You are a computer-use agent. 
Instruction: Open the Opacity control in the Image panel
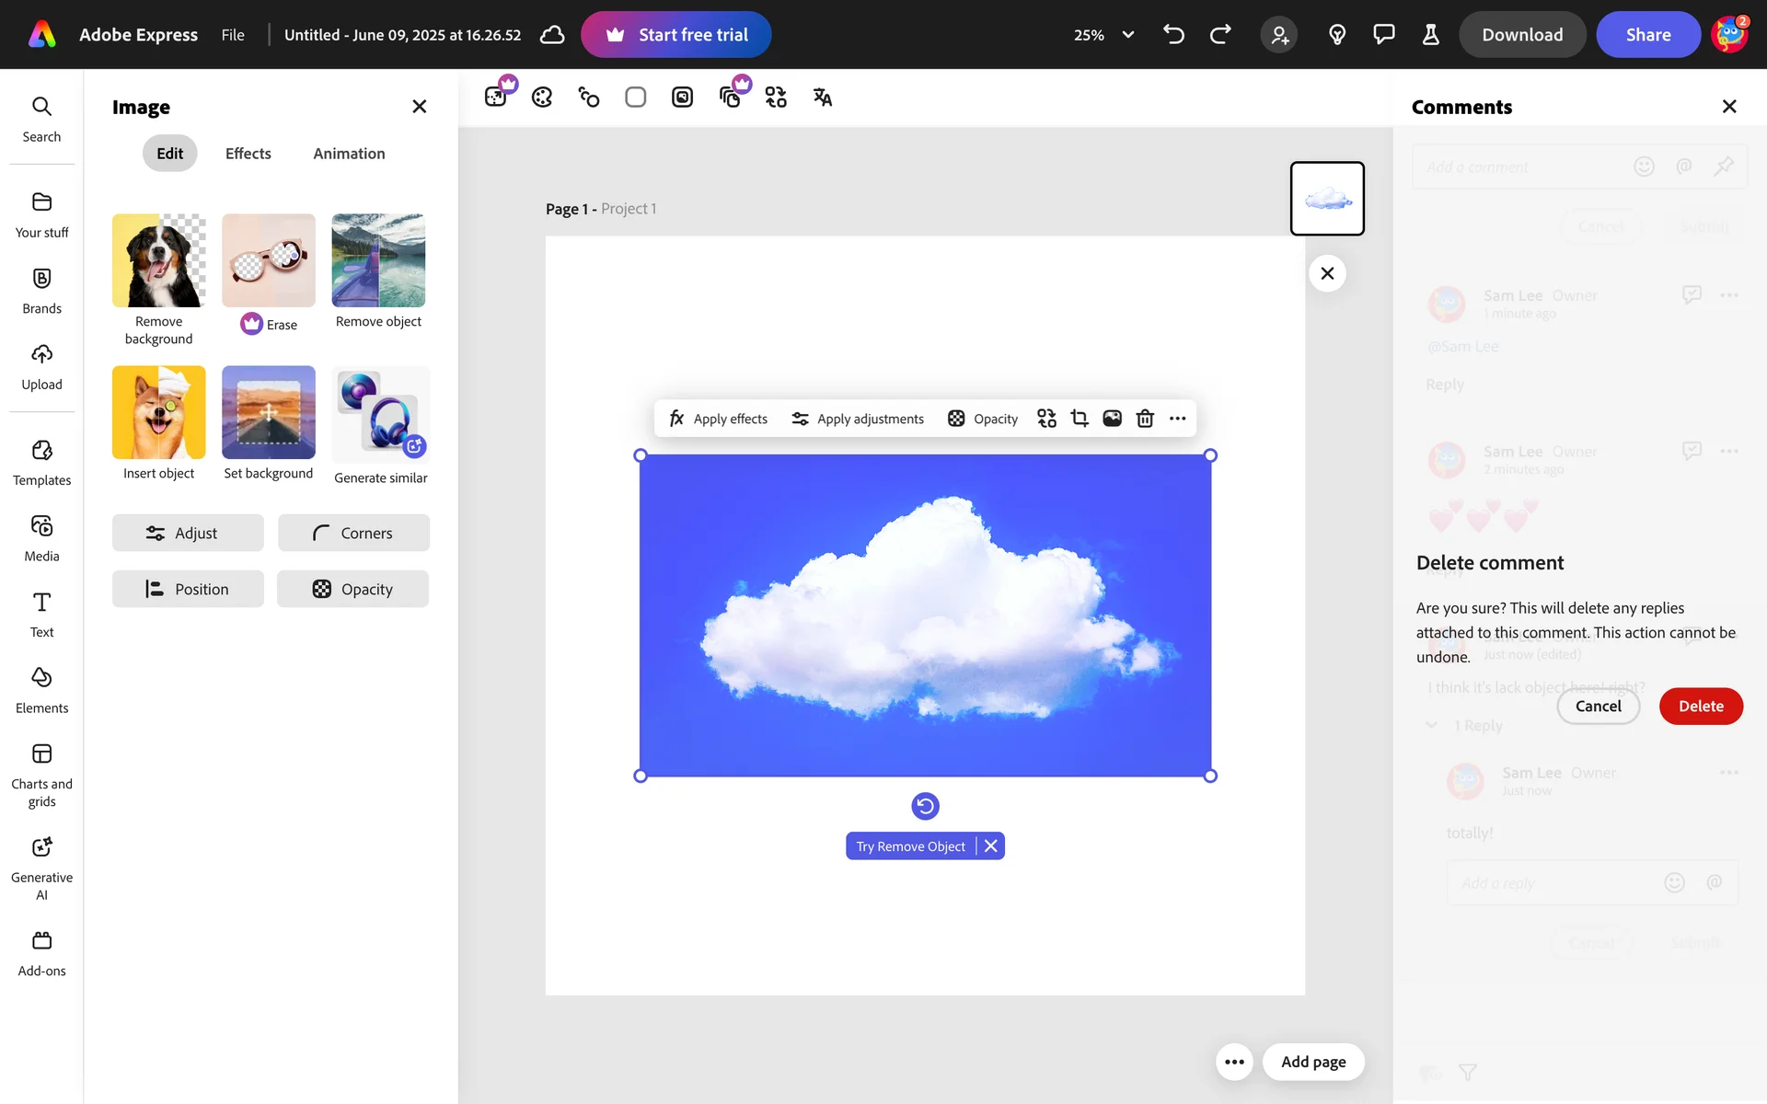(x=352, y=589)
